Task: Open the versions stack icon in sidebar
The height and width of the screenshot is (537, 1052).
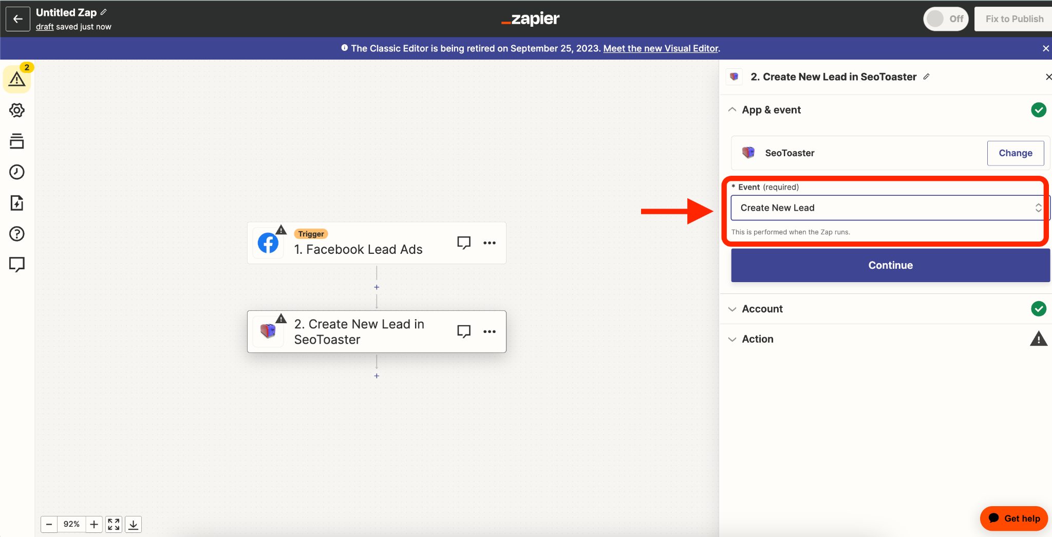Action: click(x=17, y=141)
